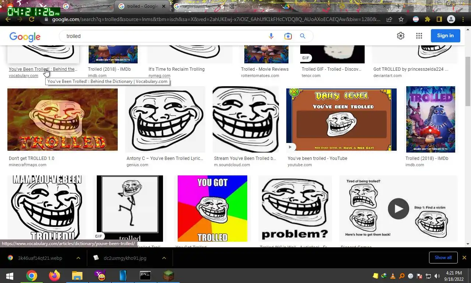Open the command prompt taskbar icon
Screen dimensions: 471x283
[145, 276]
